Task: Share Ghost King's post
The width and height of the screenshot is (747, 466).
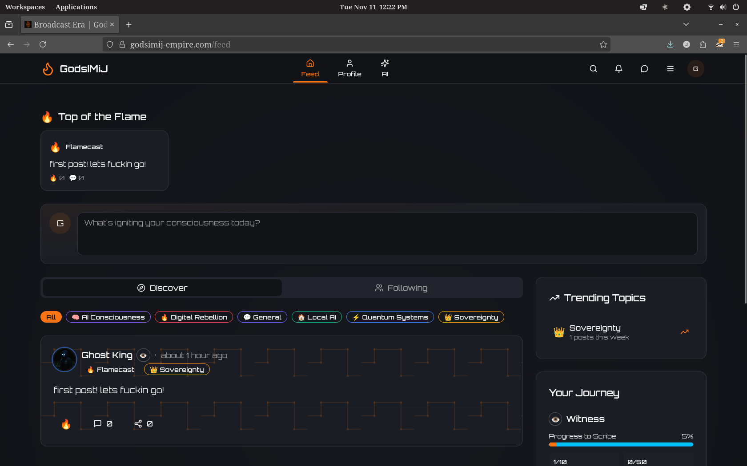Action: point(144,424)
